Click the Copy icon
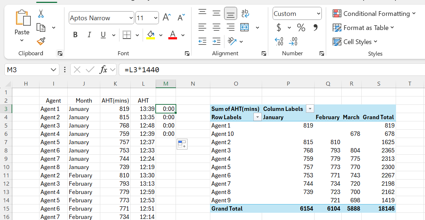Viewport: 425px width, 220px height. click(x=41, y=27)
